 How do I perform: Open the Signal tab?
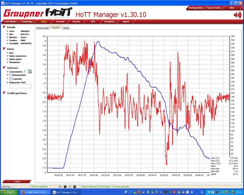pos(126,22)
